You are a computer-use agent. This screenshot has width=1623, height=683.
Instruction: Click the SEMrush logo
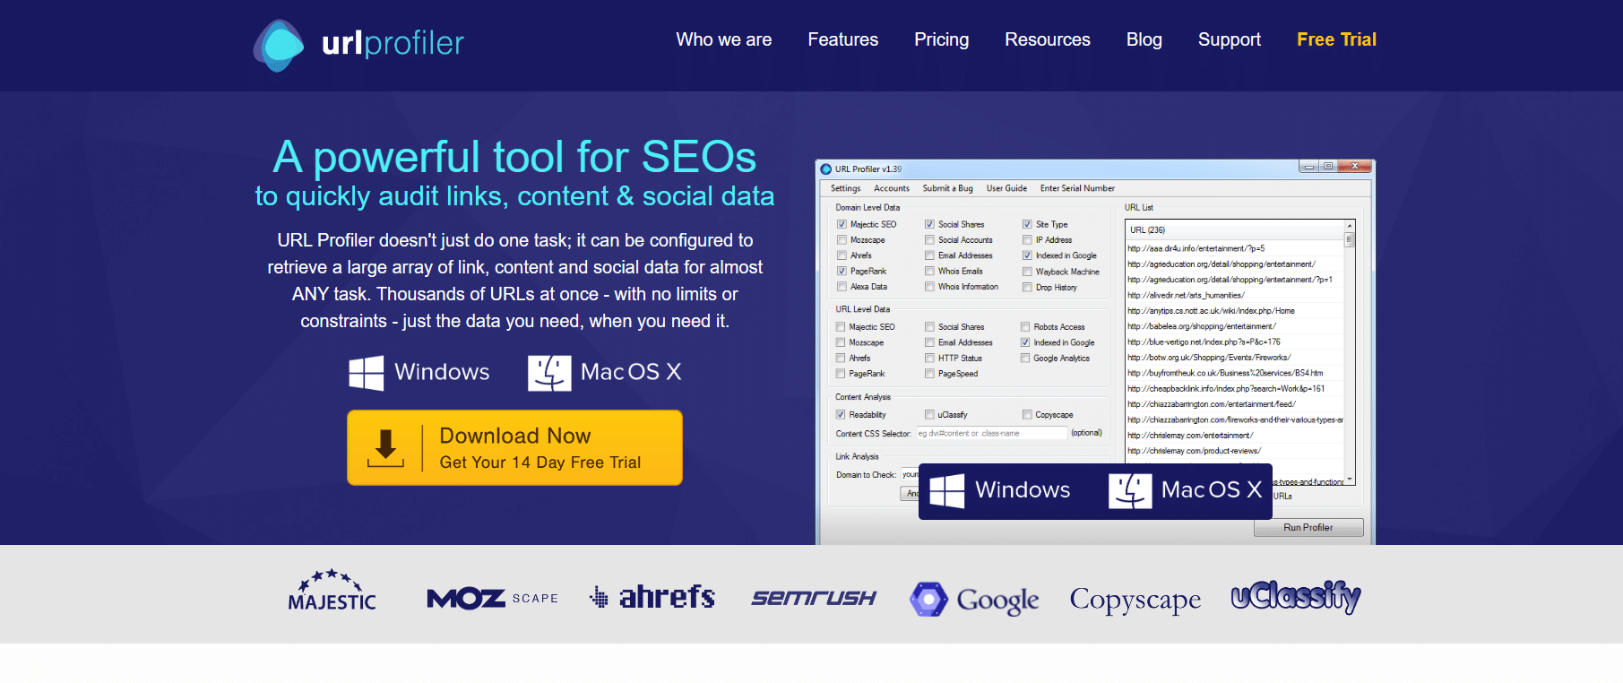click(x=814, y=598)
